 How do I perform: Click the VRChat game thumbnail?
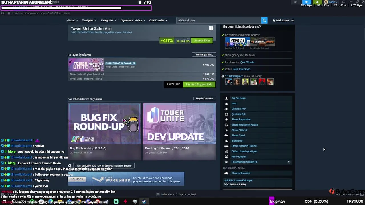click(x=237, y=42)
